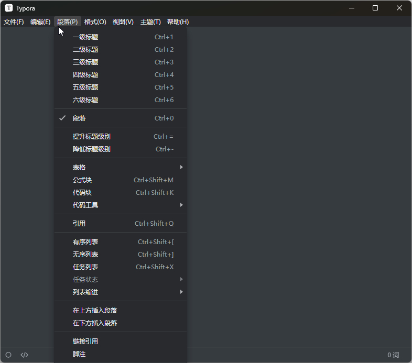Create a 任务列表 task list
This screenshot has height=363, width=412.
pos(121,267)
